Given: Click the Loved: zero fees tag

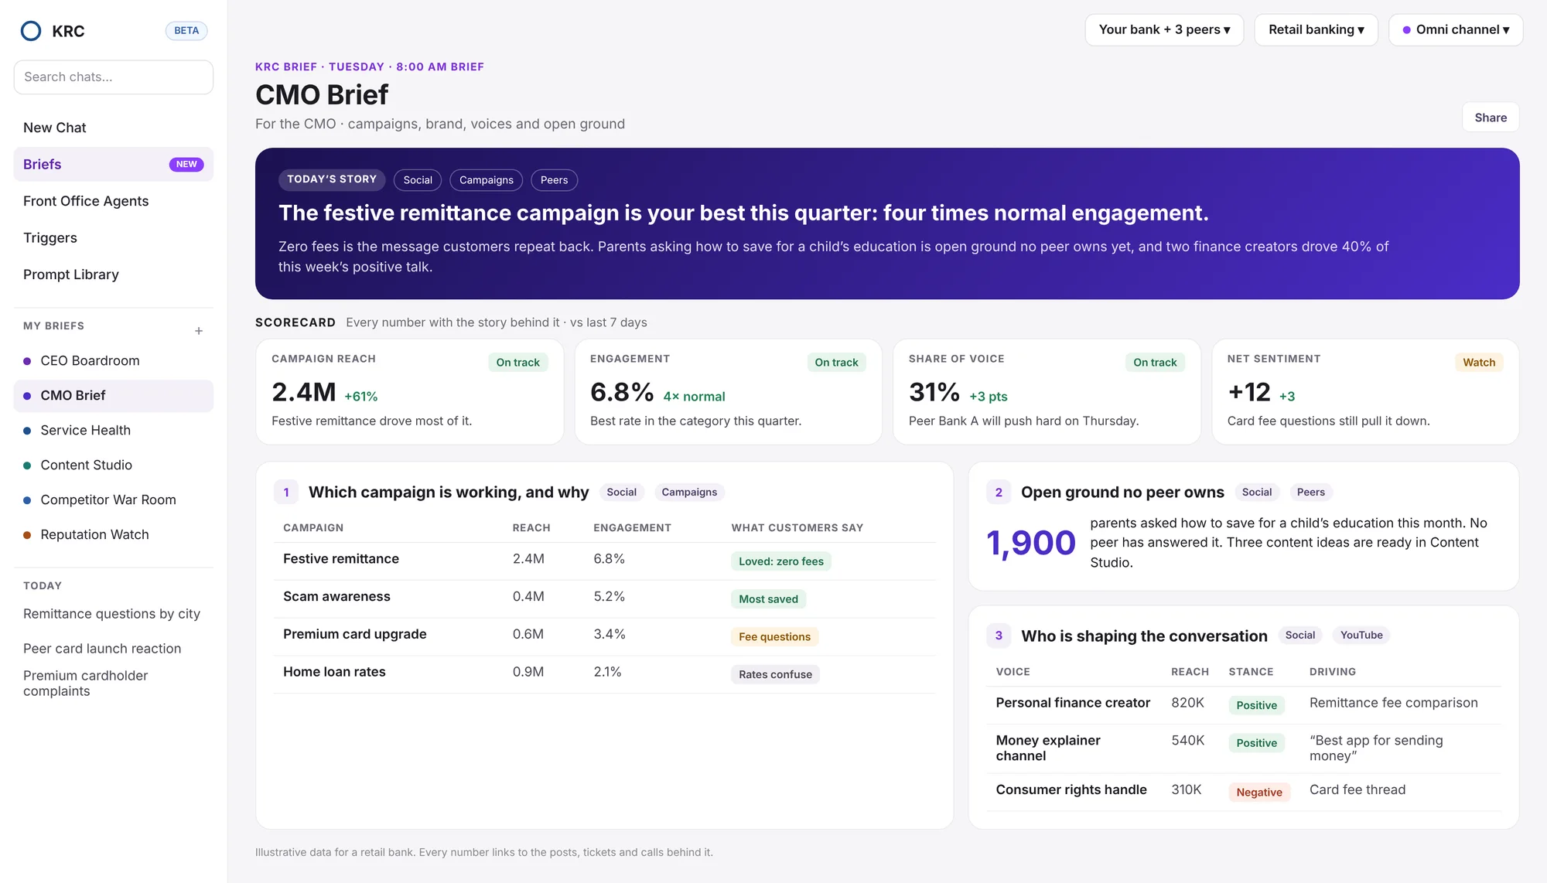Looking at the screenshot, I should coord(780,561).
